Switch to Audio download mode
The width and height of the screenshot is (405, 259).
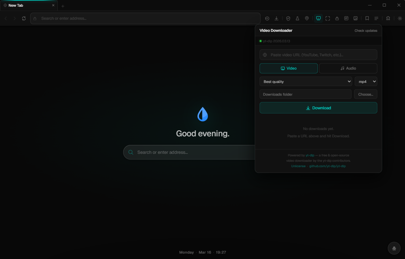348,68
